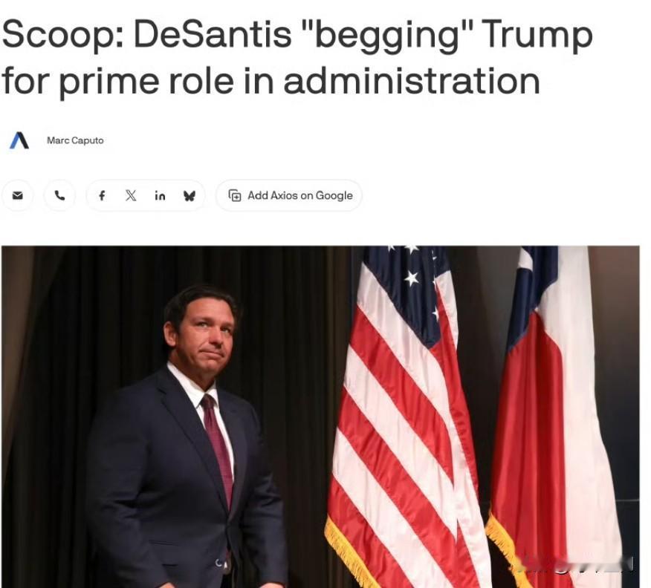651x588 pixels.
Task: Click the phone share icon
Action: [59, 195]
